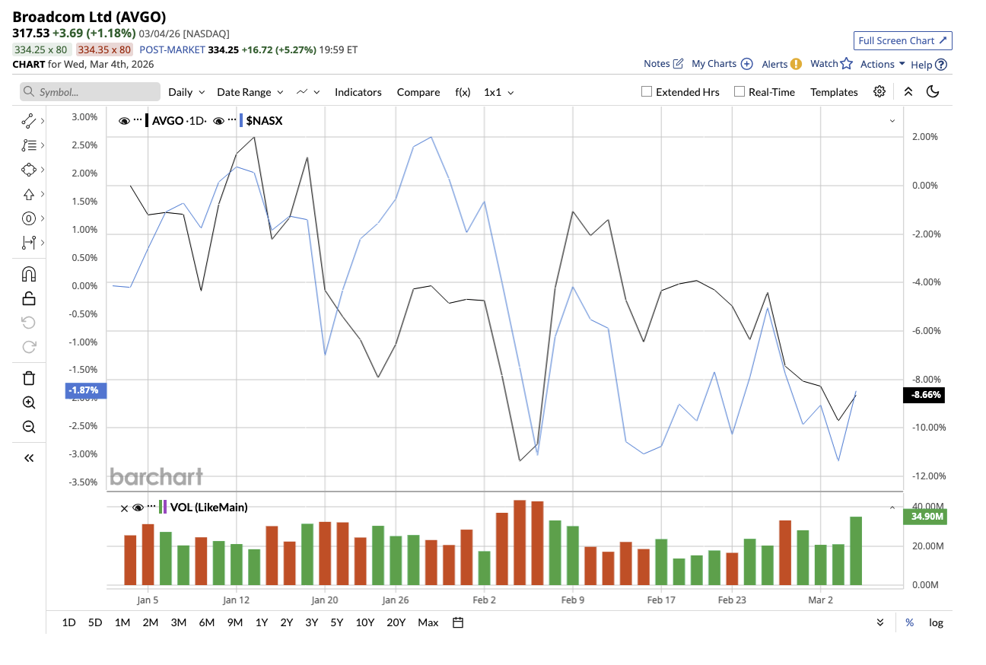Click the Help question mark icon
Image resolution: width=986 pixels, height=665 pixels.
941,65
